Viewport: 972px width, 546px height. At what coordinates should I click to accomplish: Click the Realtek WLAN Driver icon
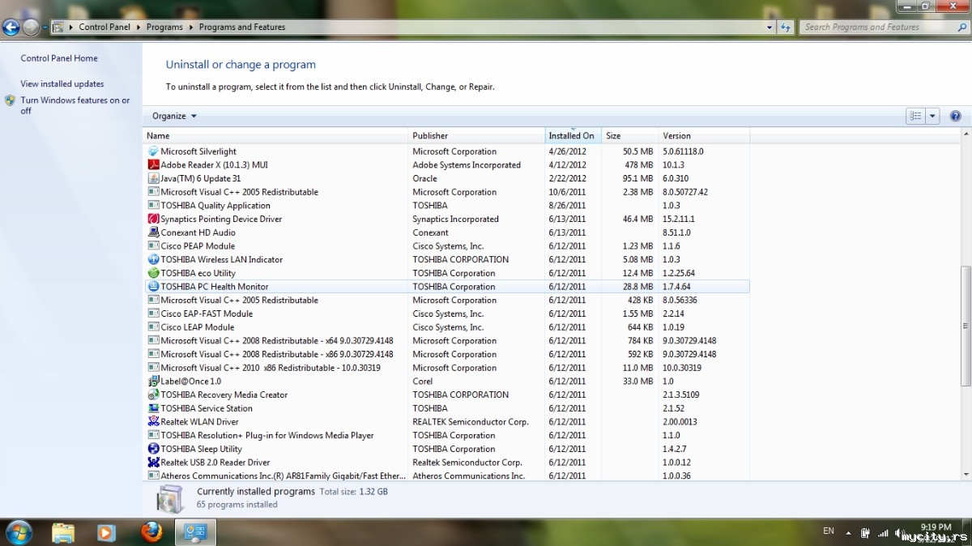[154, 421]
